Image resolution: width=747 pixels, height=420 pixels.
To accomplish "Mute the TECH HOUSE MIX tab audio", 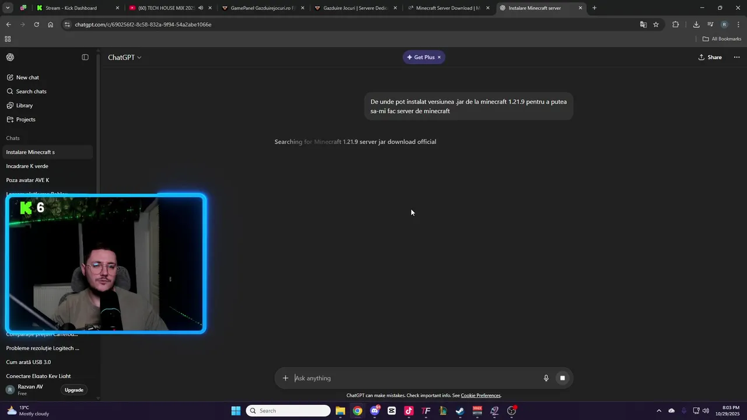I will (201, 8).
